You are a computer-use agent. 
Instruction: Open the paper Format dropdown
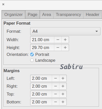pos(65,31)
